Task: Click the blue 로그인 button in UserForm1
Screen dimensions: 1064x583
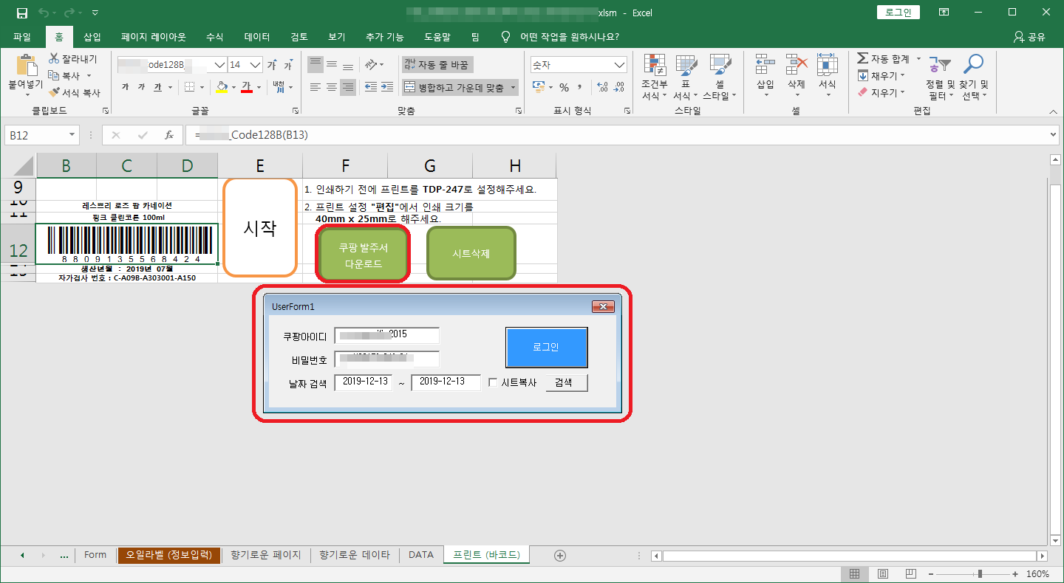Action: 546,348
